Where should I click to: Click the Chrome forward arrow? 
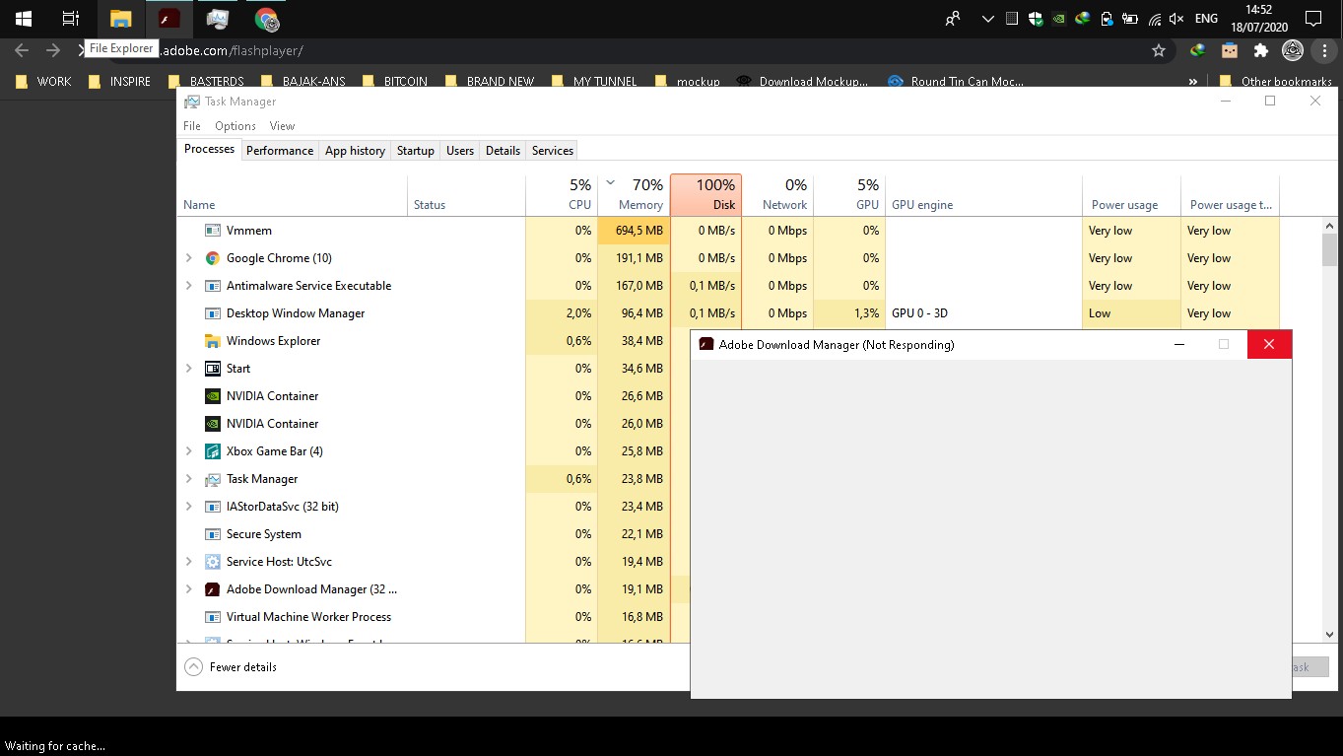coord(53,50)
